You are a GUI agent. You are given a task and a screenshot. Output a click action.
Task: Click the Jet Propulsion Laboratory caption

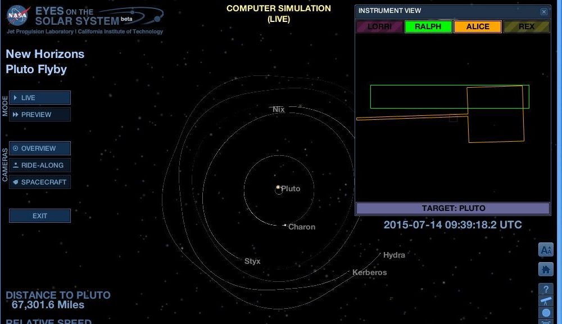pos(85,31)
